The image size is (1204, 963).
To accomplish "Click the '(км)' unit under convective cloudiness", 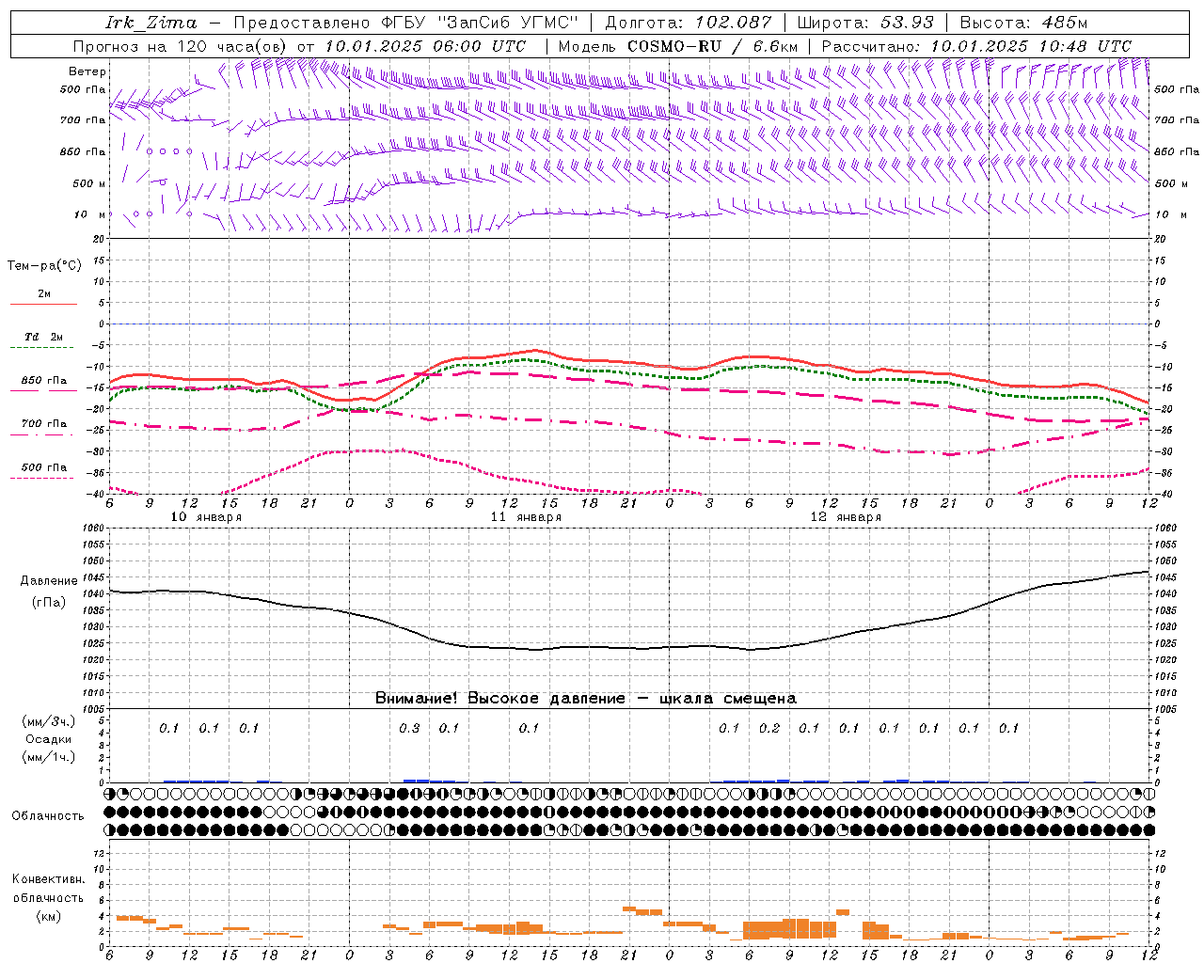I will [x=49, y=916].
